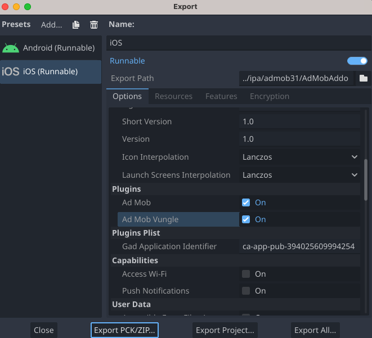Click the Plugins section header
The image size is (372, 338).
pyautogui.click(x=235, y=189)
